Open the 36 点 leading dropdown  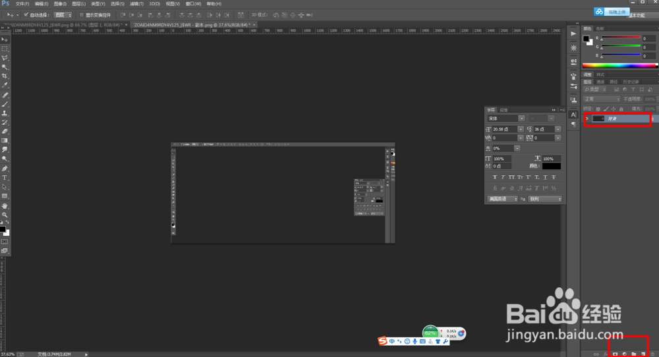tap(558, 129)
